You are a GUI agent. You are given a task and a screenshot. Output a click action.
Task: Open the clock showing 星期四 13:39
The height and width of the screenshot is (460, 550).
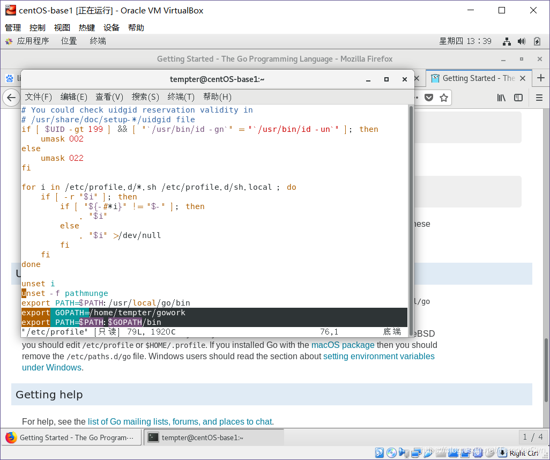coord(465,41)
